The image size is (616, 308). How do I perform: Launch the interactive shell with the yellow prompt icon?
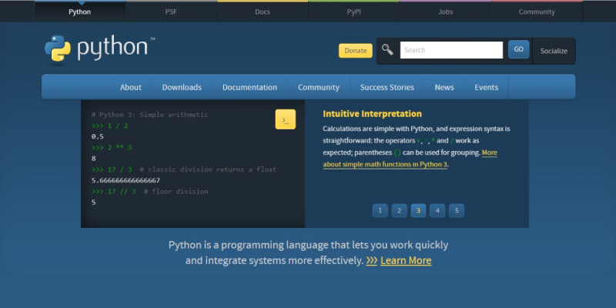pos(285,119)
